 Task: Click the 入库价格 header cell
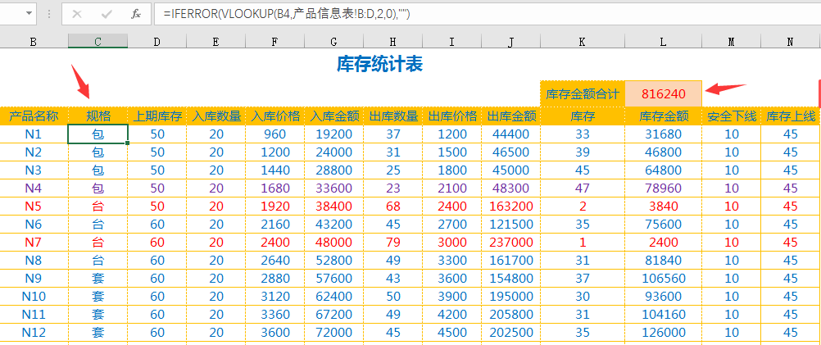point(274,116)
